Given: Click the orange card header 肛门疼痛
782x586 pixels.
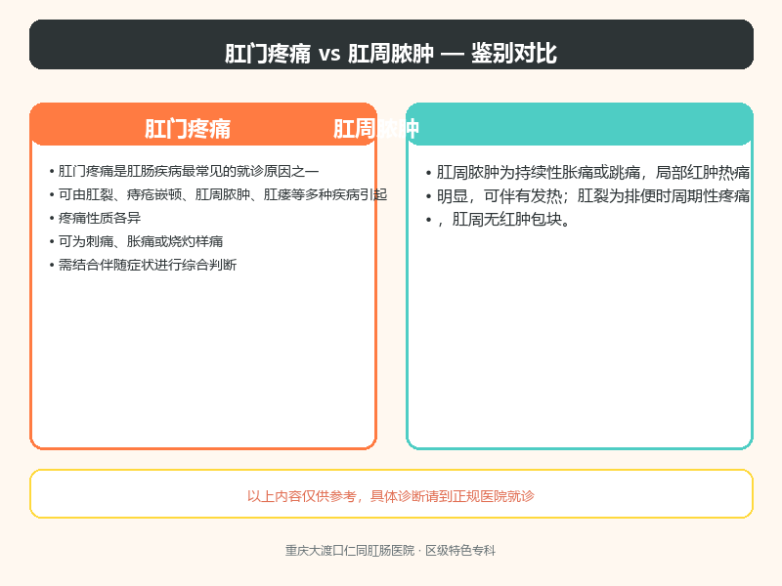Looking at the screenshot, I should click(188, 129).
